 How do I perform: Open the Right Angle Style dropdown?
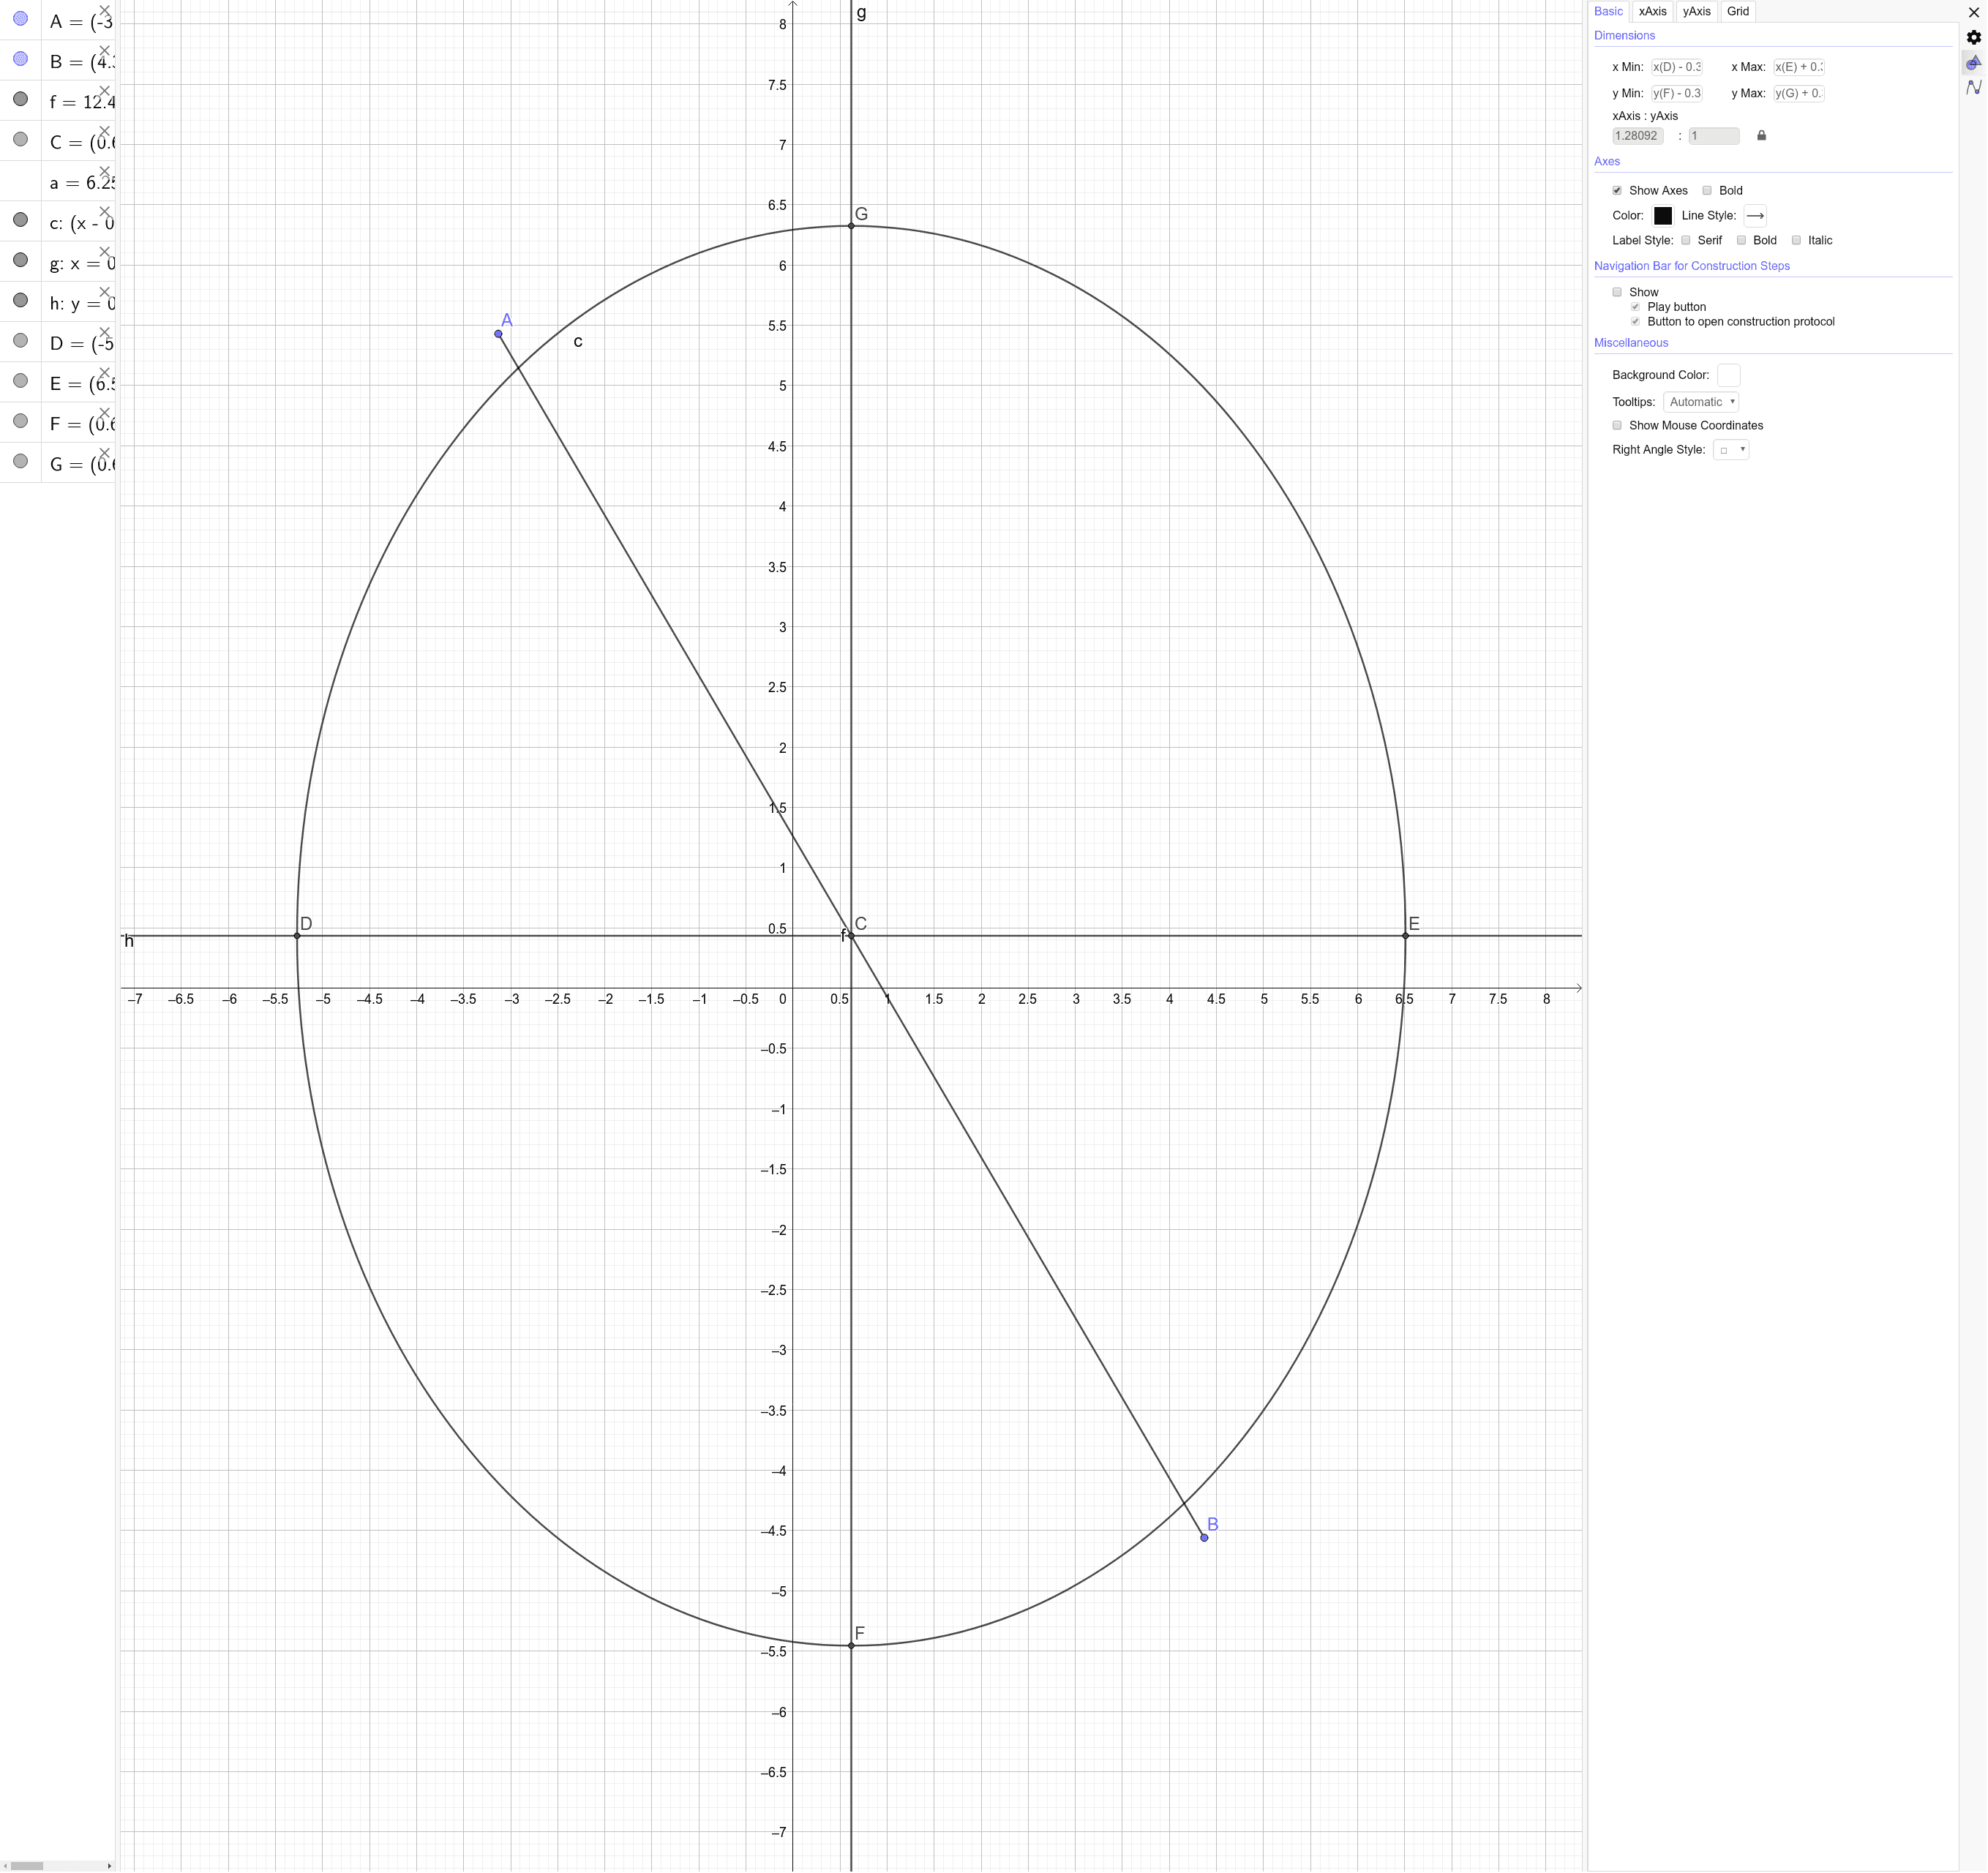[x=1732, y=449]
